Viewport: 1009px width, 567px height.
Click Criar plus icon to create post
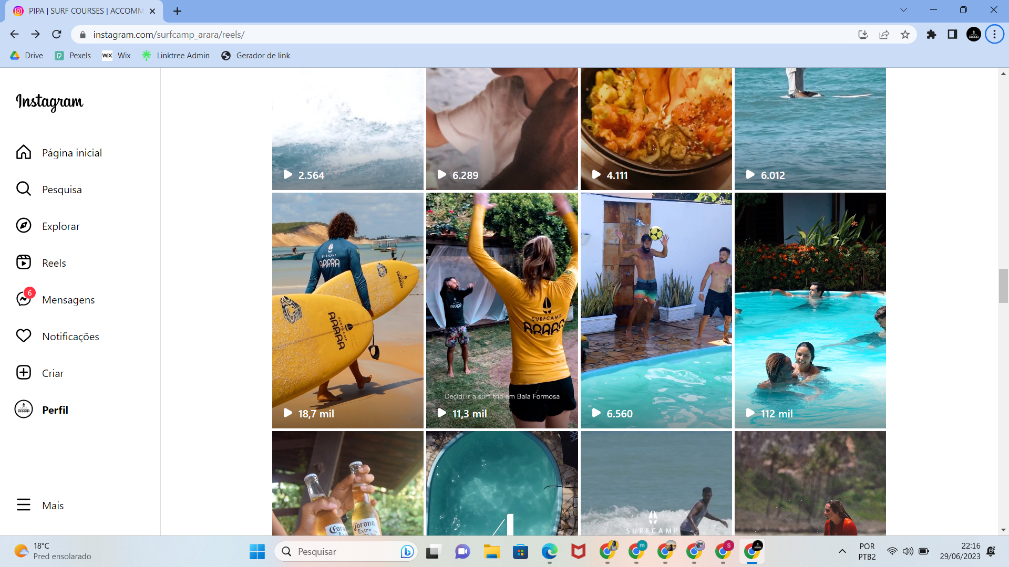[24, 373]
